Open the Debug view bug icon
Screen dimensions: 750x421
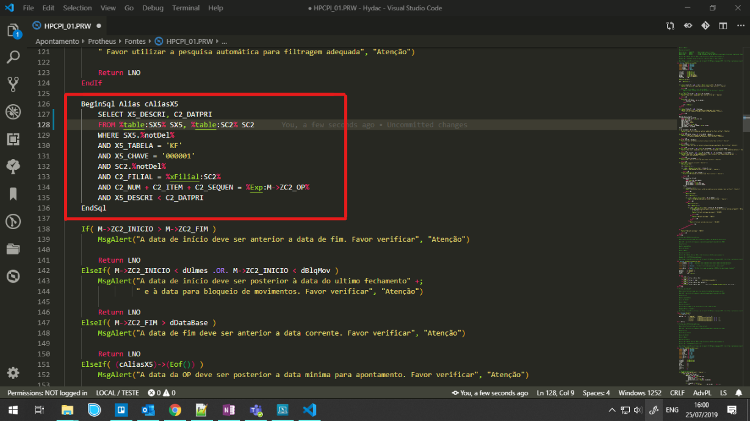[x=13, y=111]
